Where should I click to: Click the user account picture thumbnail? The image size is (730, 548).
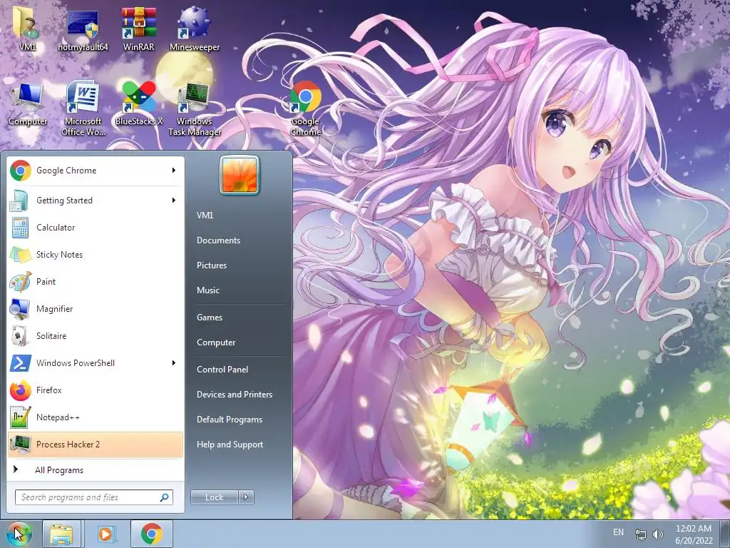(240, 176)
